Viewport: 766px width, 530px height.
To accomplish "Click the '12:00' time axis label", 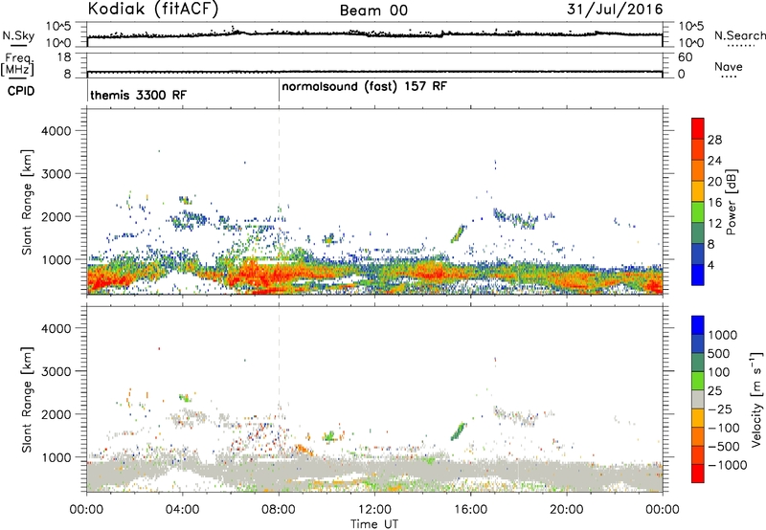I will point(374,510).
